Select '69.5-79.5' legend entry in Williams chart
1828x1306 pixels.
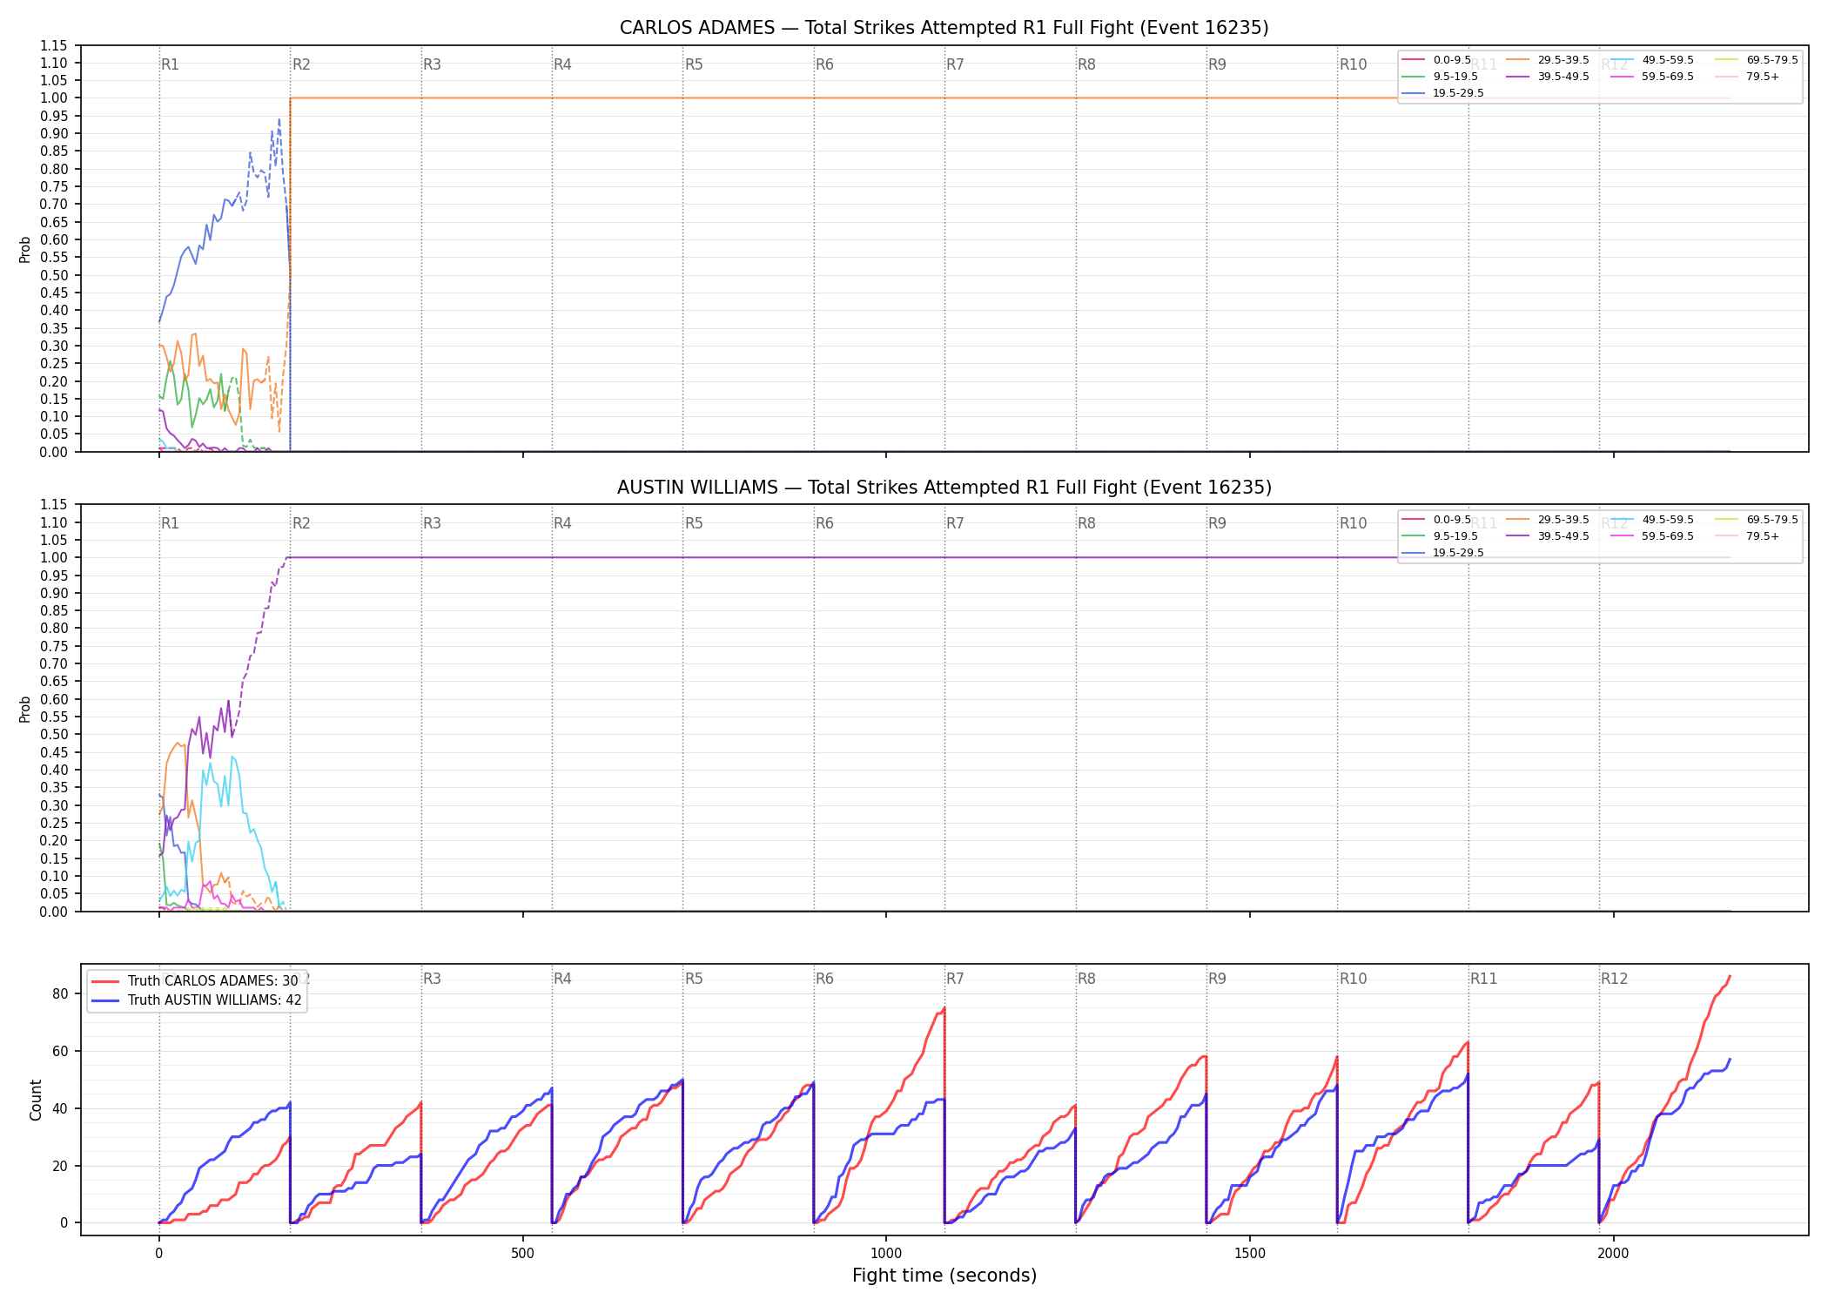tap(1757, 520)
